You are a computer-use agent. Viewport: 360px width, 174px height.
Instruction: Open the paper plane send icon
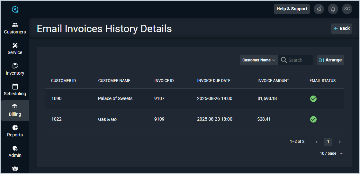(319, 9)
